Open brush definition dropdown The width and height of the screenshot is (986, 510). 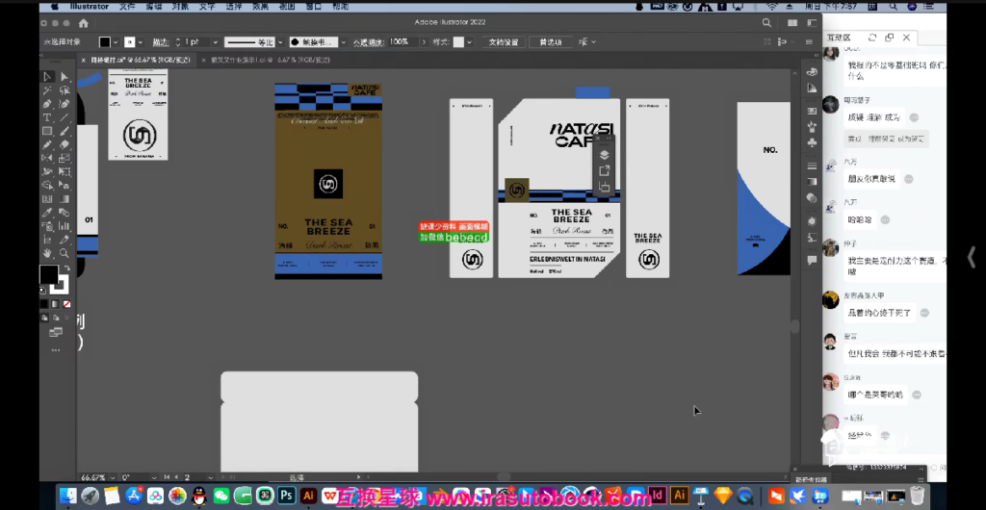point(344,42)
